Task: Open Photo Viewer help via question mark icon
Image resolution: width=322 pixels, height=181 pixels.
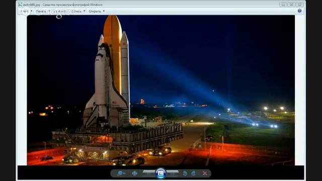Action: (x=300, y=11)
